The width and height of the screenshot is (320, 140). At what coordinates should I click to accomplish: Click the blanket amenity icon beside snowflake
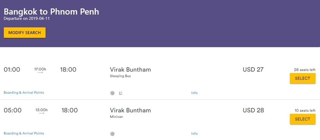(121, 93)
